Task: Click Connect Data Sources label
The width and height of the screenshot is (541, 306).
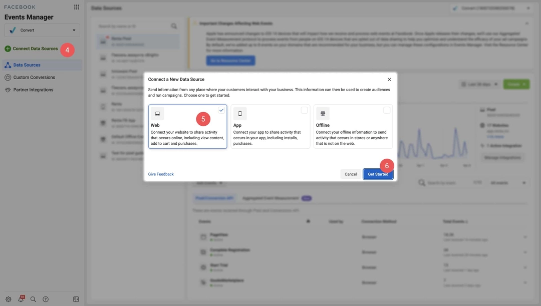Action: (35, 49)
